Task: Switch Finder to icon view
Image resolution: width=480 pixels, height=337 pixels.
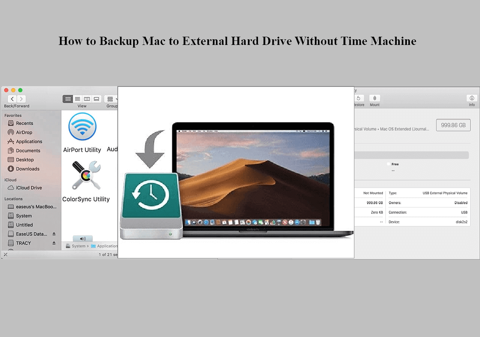Action: click(68, 99)
